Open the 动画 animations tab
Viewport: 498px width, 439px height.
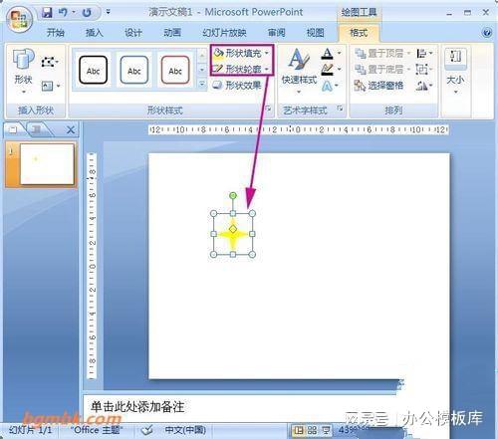[x=172, y=33]
